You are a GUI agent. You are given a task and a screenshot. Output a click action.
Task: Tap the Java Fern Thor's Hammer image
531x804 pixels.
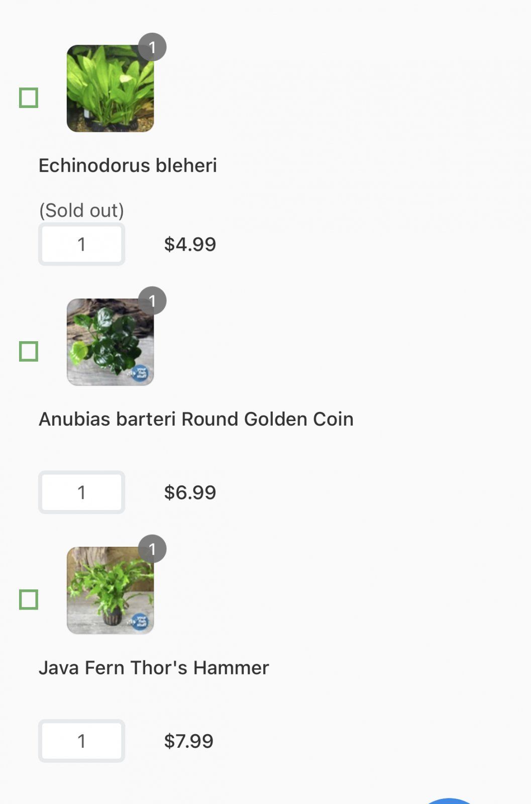click(110, 590)
